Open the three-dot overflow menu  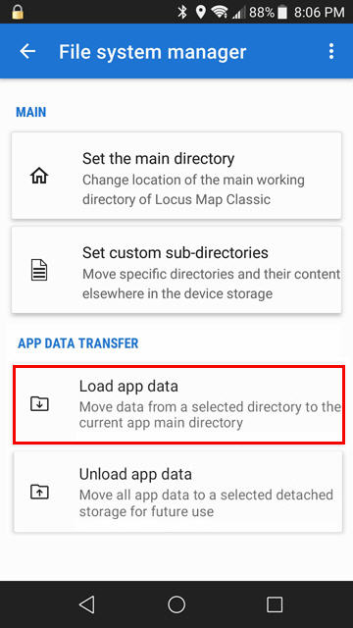[331, 52]
